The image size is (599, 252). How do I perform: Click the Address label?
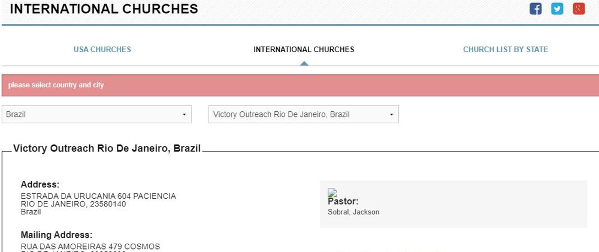click(x=40, y=184)
